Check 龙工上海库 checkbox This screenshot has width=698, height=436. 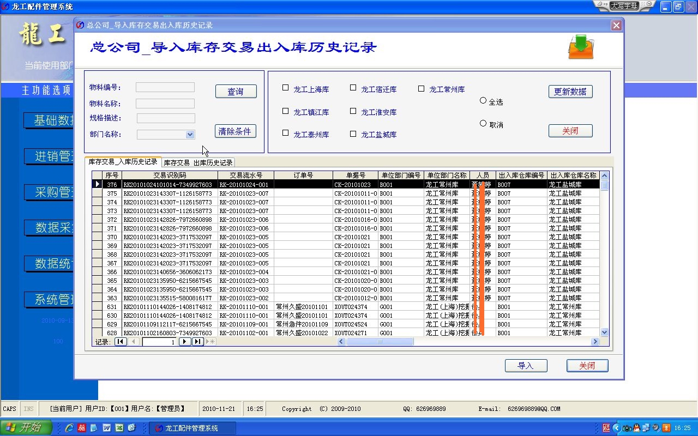(285, 88)
